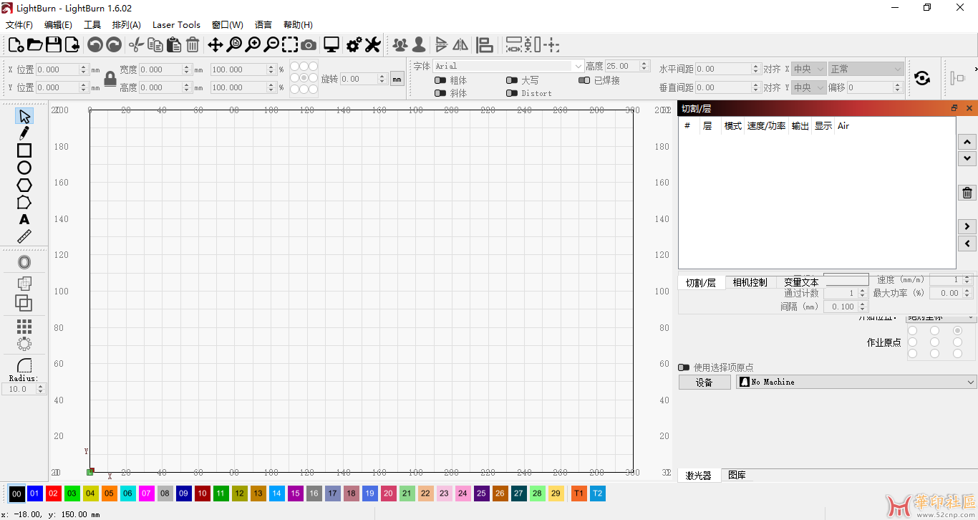Select top-right job origin radio button

(957, 330)
